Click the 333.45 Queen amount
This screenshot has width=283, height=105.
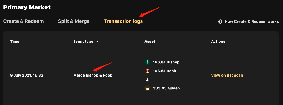point(166,88)
